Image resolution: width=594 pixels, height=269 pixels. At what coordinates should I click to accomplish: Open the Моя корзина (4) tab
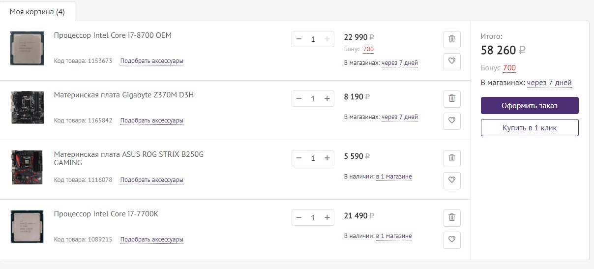[37, 12]
